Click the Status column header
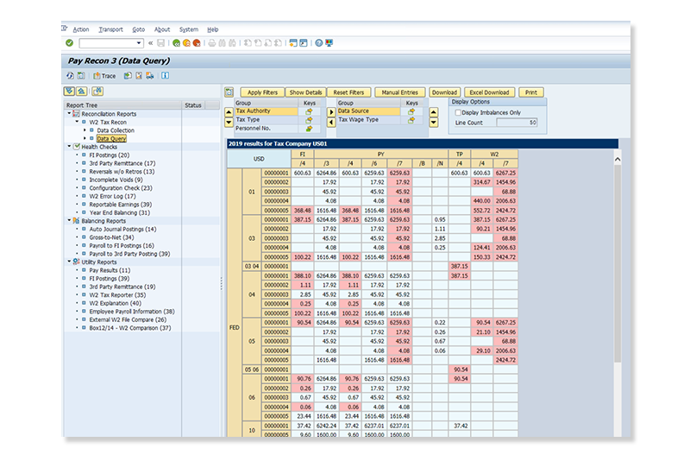 coord(193,105)
